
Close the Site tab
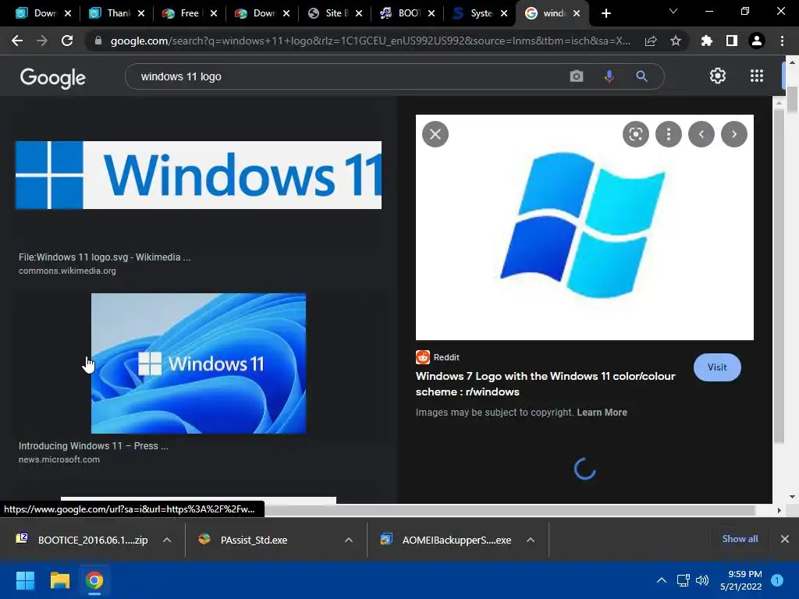pyautogui.click(x=359, y=13)
